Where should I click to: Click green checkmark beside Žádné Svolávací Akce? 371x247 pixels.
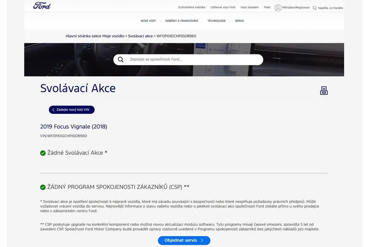point(43,153)
